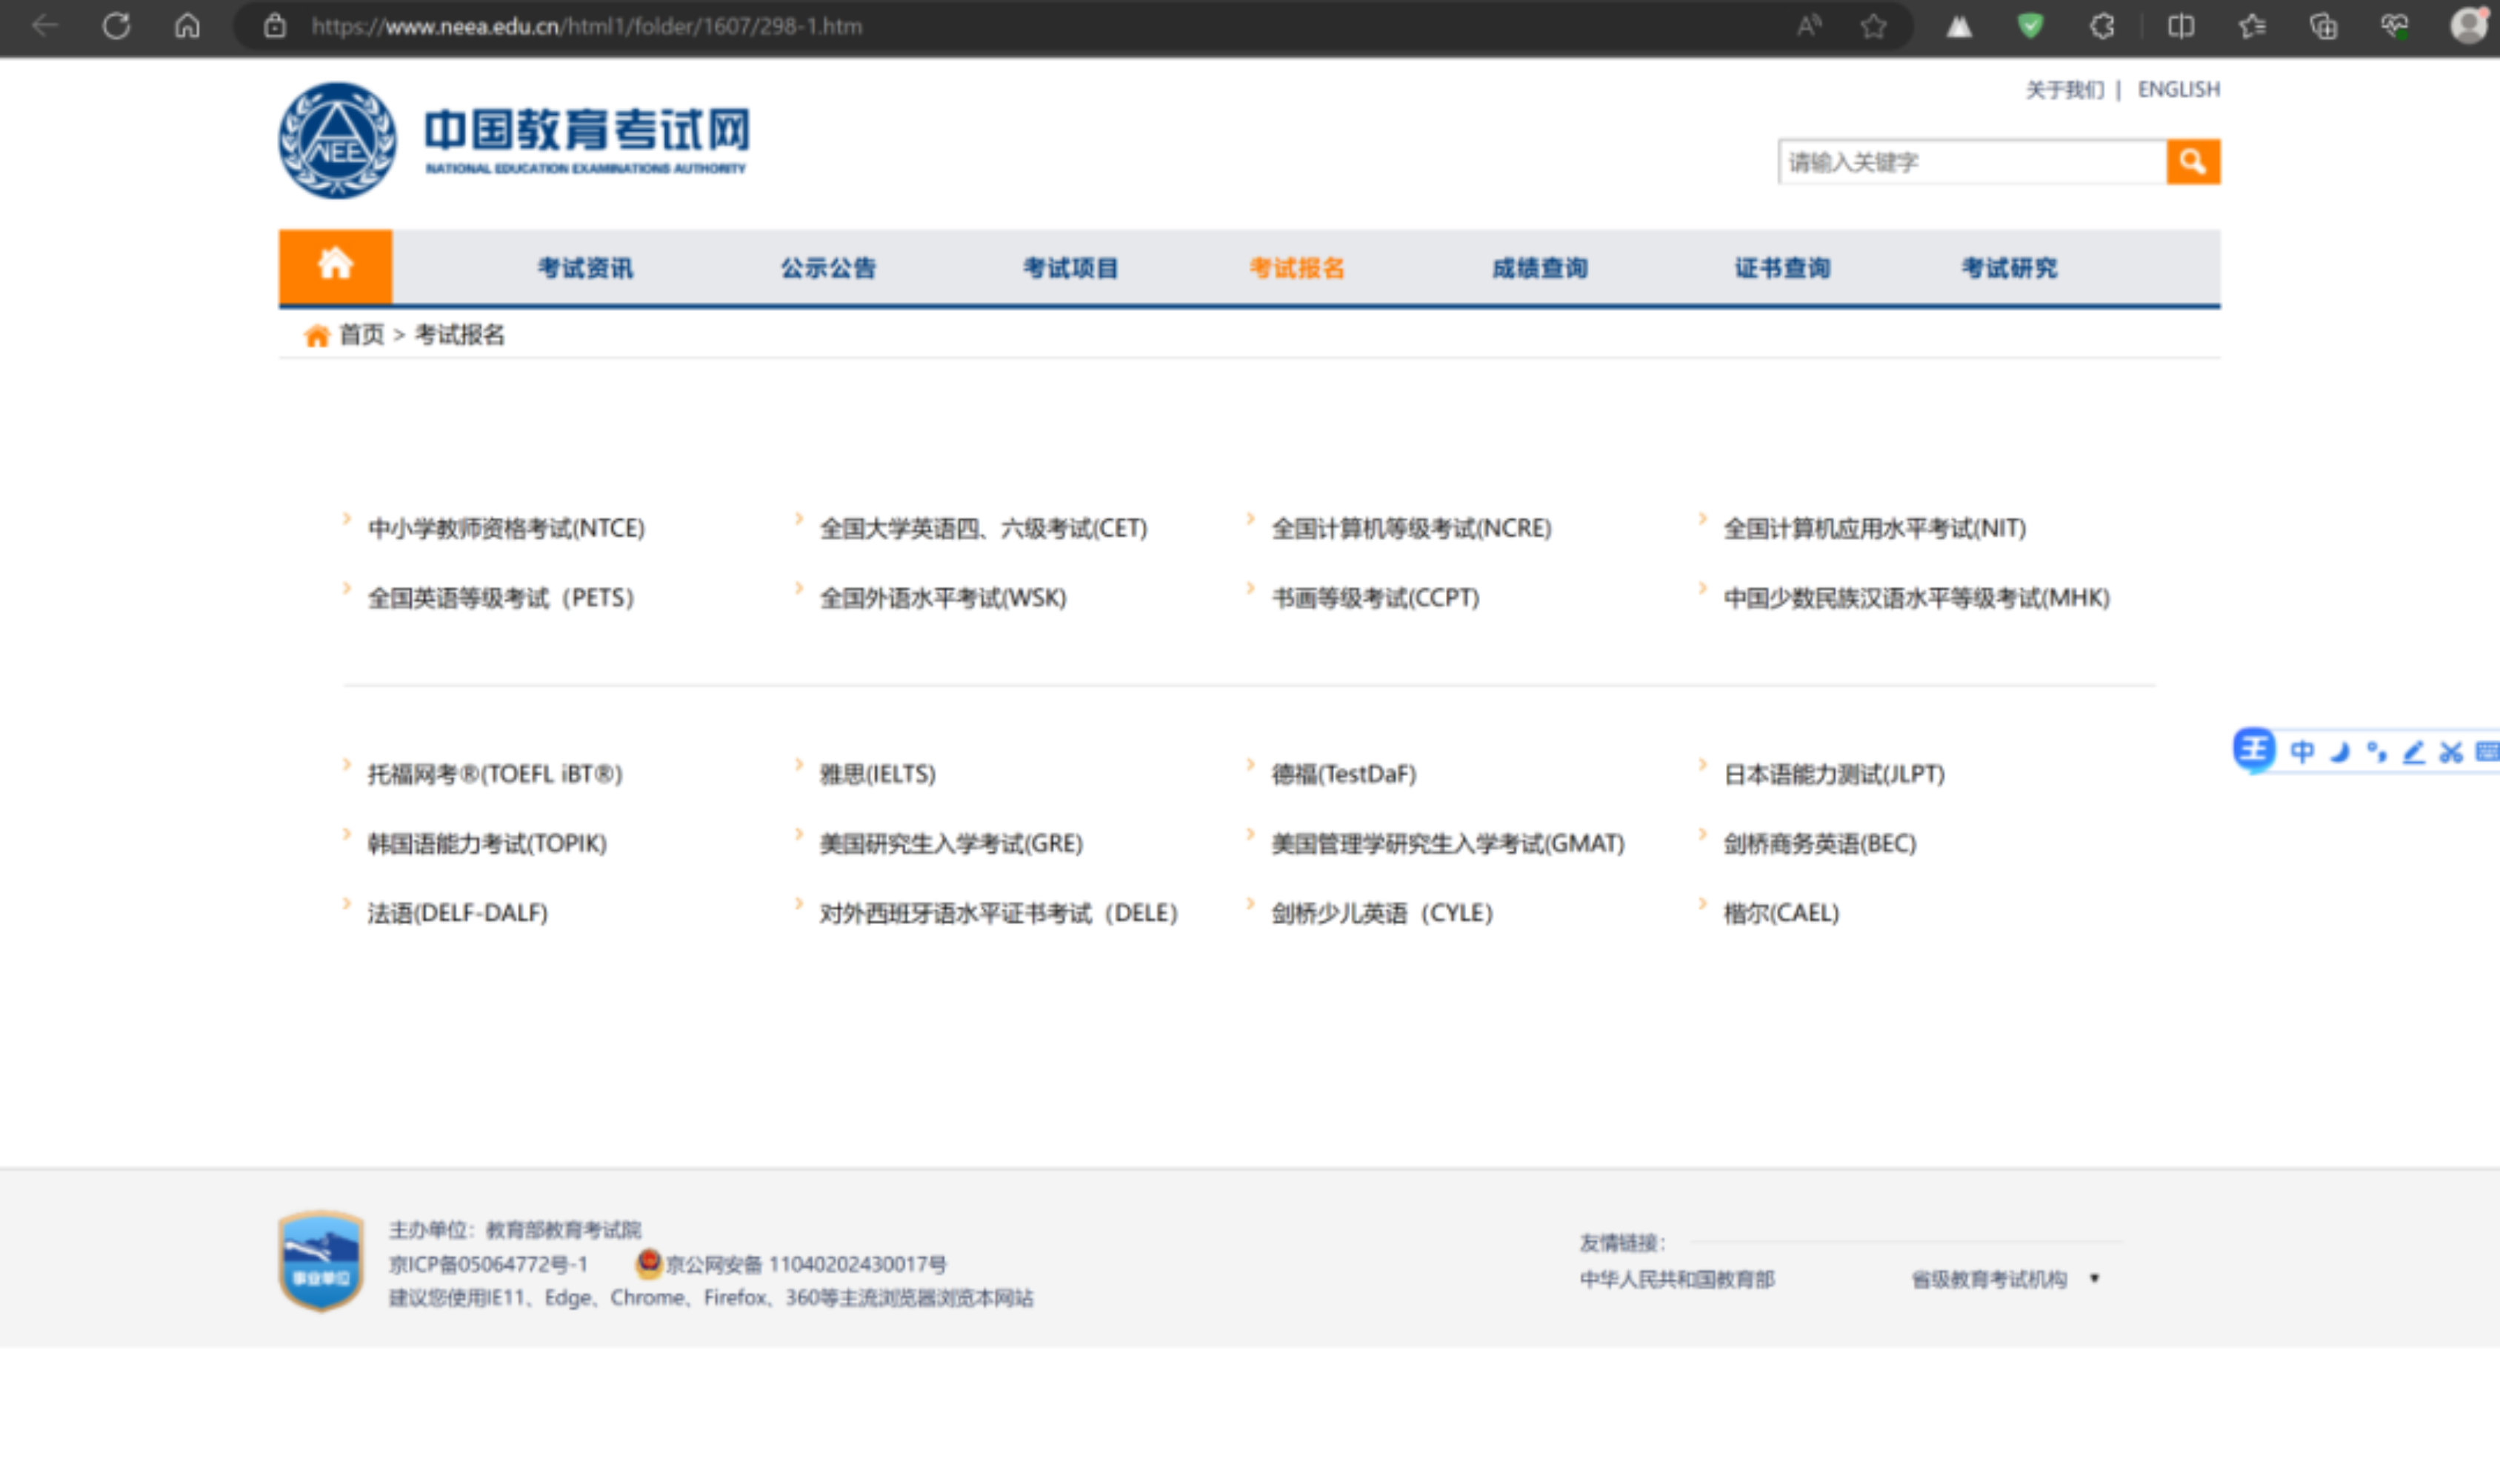Reload the page with the refresh icon
The image size is (2500, 1484).
[116, 26]
